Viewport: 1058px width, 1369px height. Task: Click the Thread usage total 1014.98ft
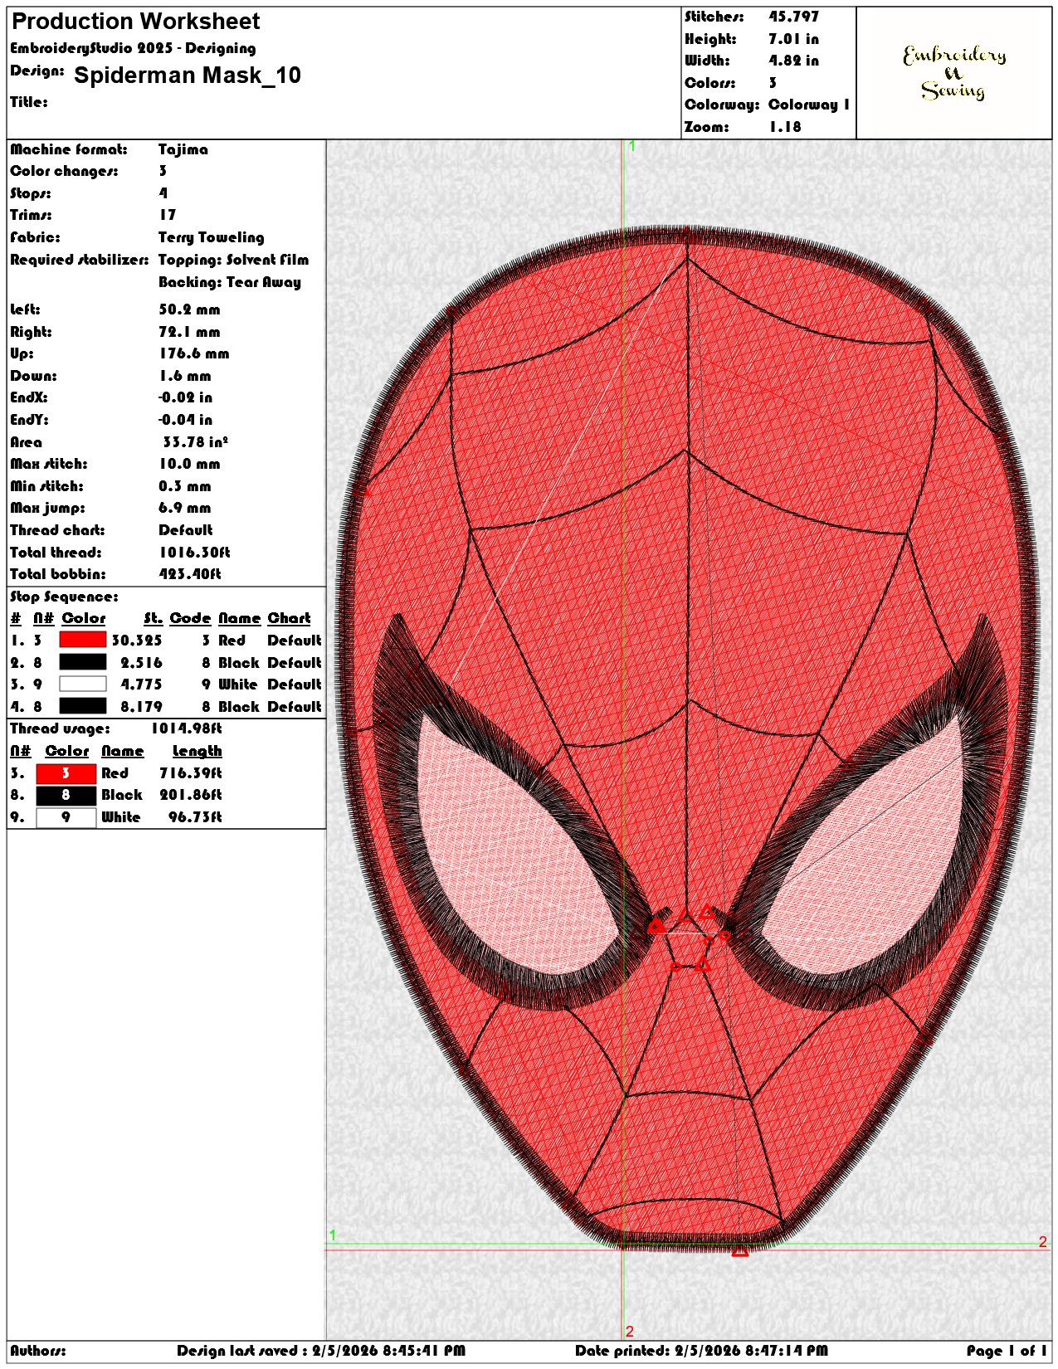tap(187, 728)
